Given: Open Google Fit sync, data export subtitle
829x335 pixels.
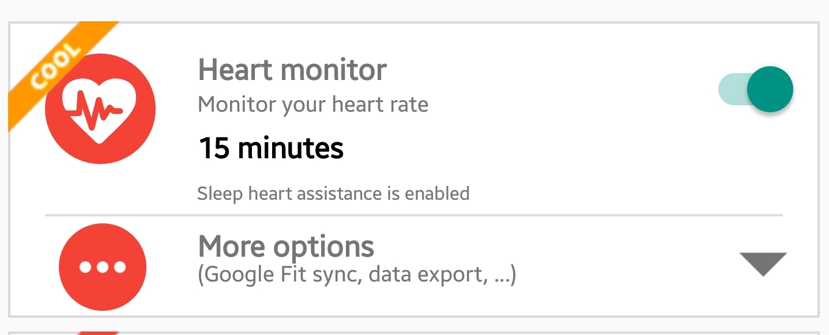Looking at the screenshot, I should pos(357,275).
